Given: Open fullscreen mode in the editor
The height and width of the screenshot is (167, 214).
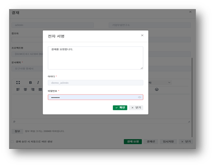Looking at the screenshot, I should pos(18,82).
